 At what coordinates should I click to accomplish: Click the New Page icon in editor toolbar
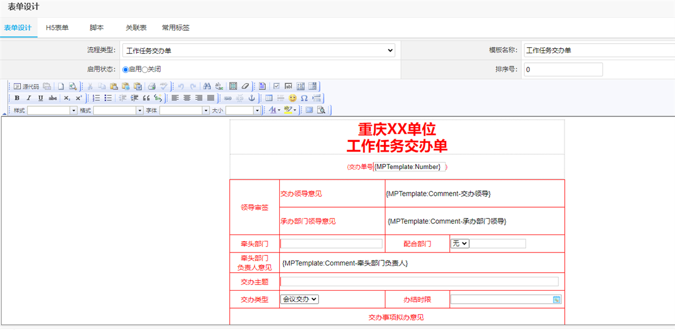click(61, 86)
